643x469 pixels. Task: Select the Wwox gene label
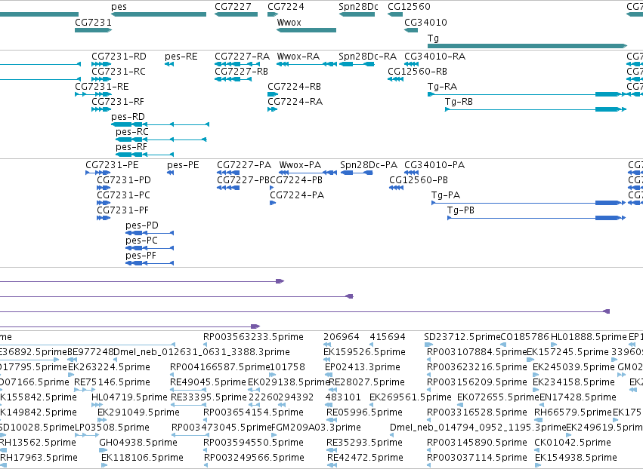pyautogui.click(x=289, y=22)
